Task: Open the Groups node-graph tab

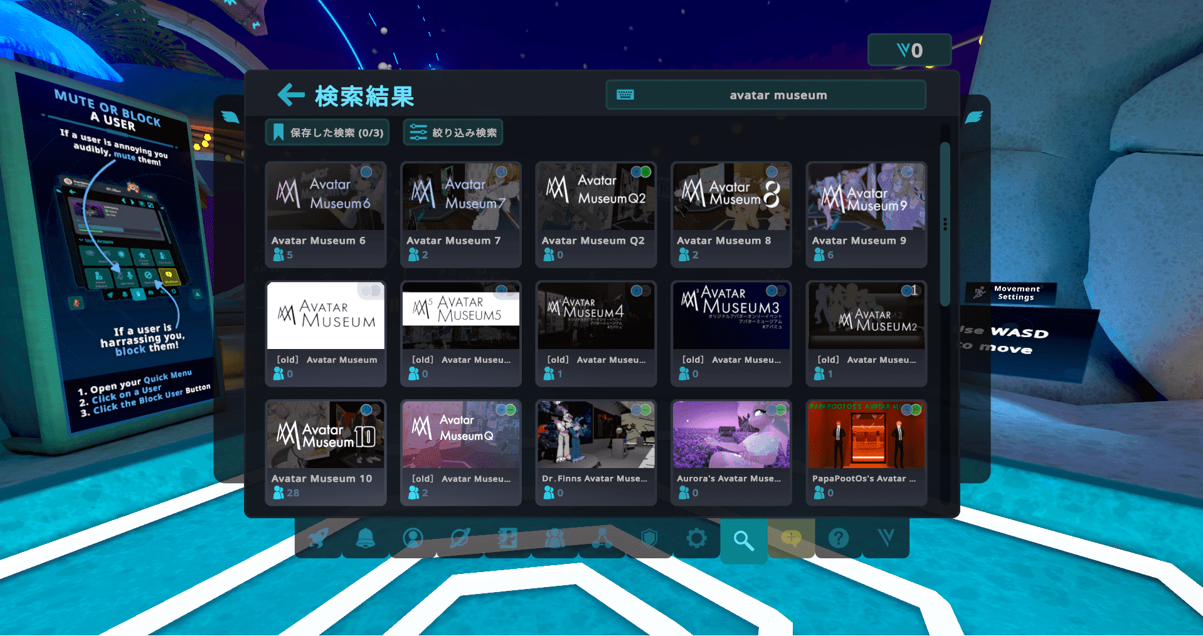Action: 602,538
